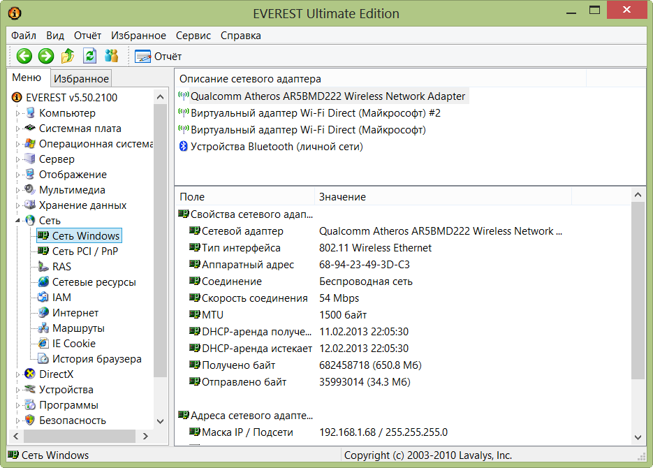Expand the Компьютер tree node
This screenshot has height=468, width=653.
point(18,113)
